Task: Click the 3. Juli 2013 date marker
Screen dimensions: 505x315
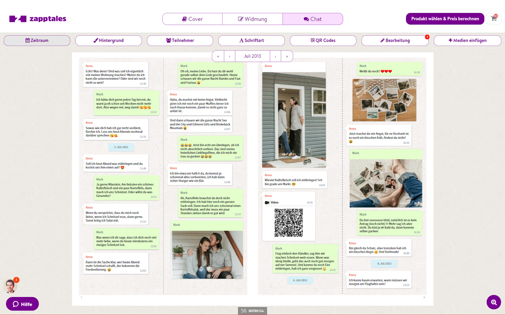Action: (x=121, y=147)
